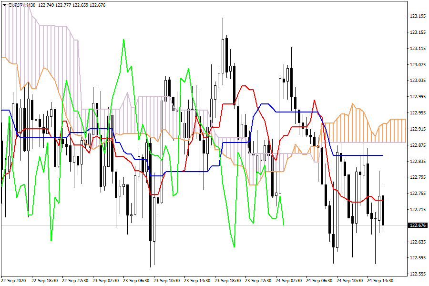Click the 122.595 price axis label

click(418, 258)
